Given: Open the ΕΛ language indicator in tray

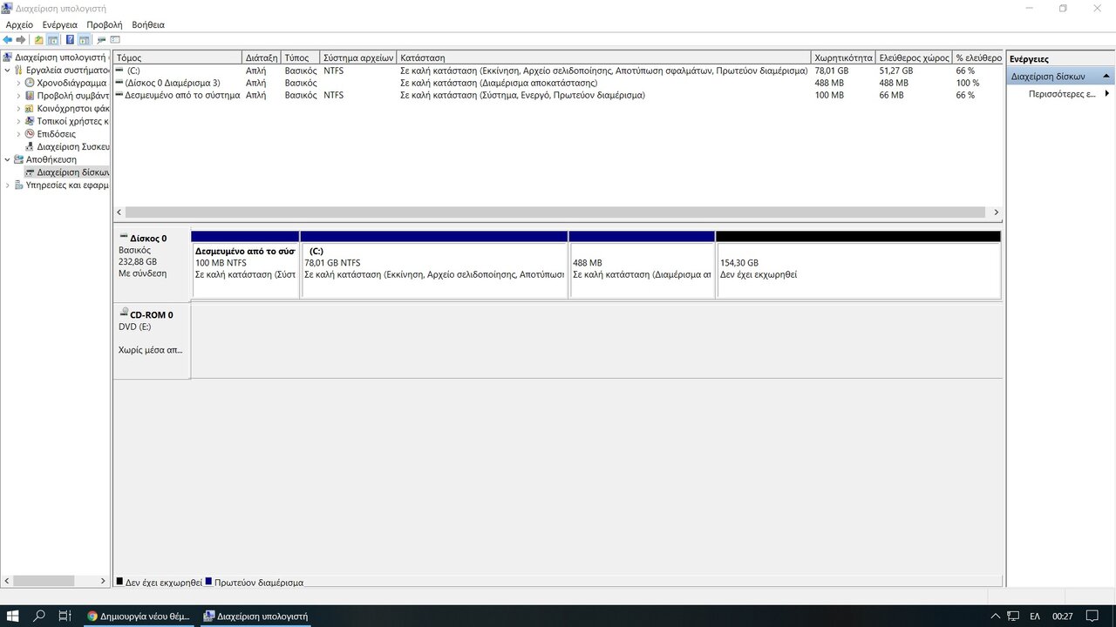Looking at the screenshot, I should (1036, 617).
